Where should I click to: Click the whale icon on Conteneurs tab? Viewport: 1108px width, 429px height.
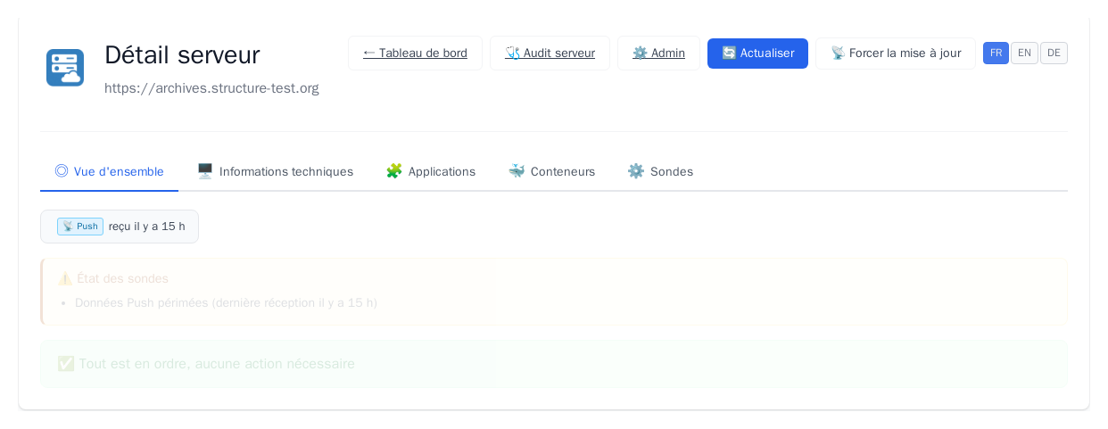517,171
